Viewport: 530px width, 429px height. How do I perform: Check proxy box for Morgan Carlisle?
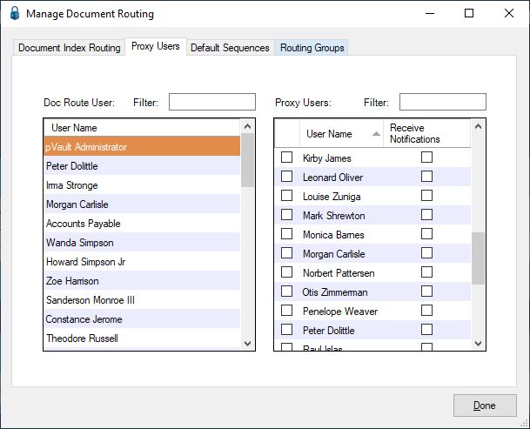click(286, 253)
